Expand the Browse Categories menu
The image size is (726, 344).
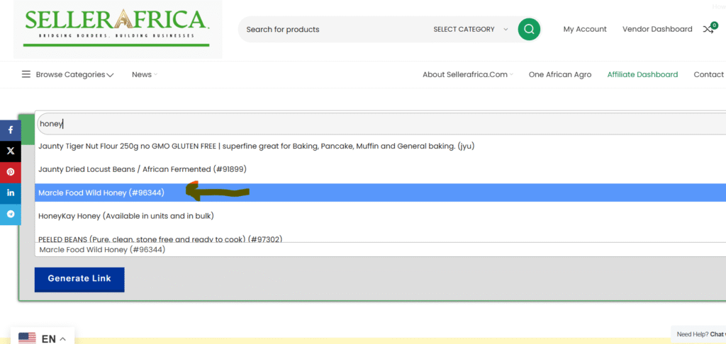click(x=67, y=74)
